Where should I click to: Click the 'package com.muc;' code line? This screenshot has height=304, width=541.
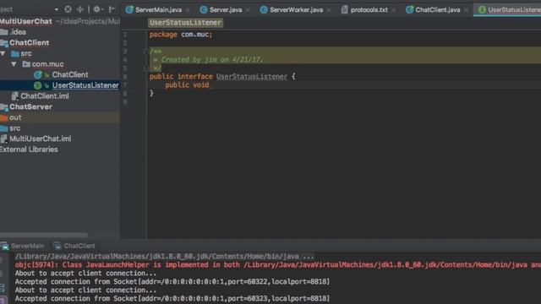tap(181, 35)
